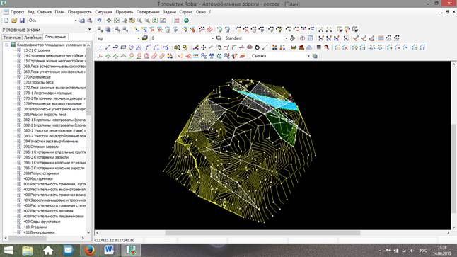Click the green globe icon in the toolbar
The height and width of the screenshot is (257, 457).
[x=186, y=21]
